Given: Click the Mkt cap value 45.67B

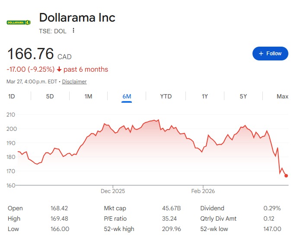Looking at the screenshot, I should tap(171, 208).
